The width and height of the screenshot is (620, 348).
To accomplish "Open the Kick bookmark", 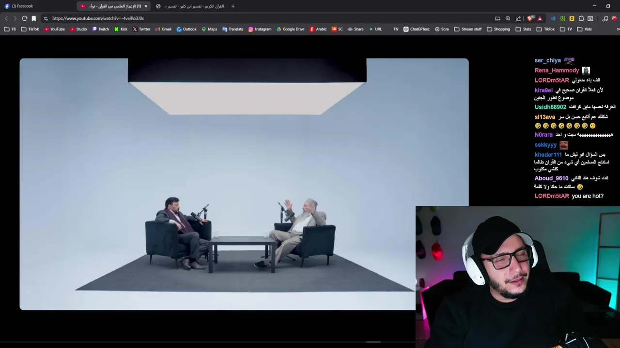I will 121,29.
